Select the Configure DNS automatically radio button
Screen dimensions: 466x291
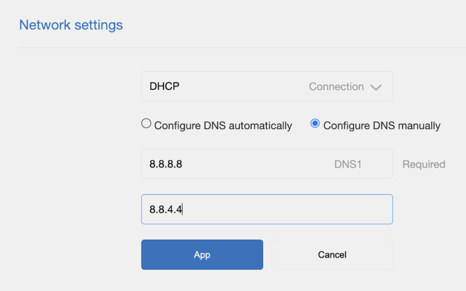tap(146, 123)
